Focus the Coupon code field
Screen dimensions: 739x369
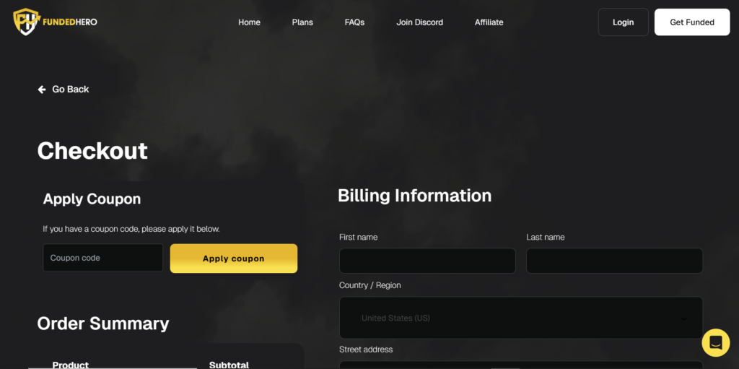coord(102,258)
